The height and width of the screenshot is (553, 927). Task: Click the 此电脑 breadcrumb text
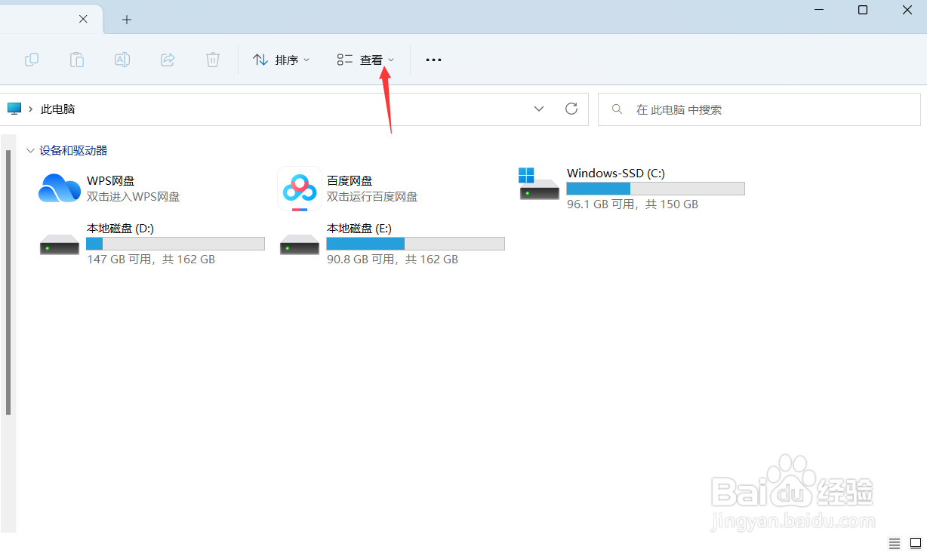pos(58,109)
